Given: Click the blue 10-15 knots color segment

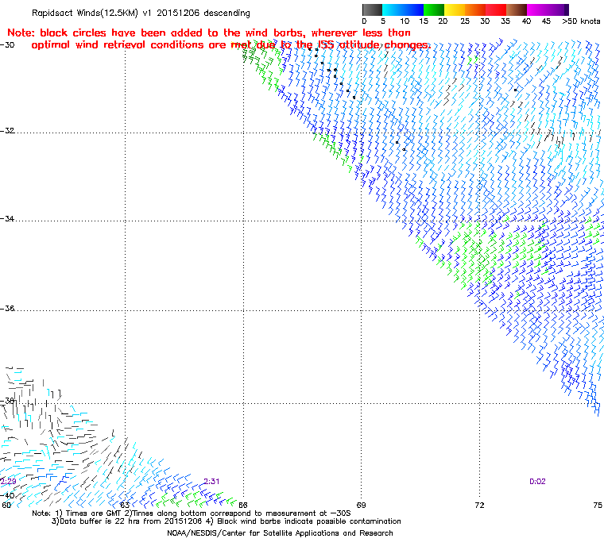Looking at the screenshot, I should coord(413,10).
